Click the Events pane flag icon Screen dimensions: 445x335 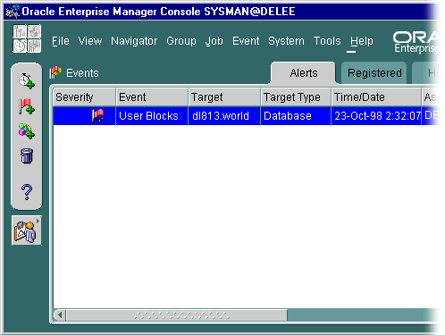pyautogui.click(x=55, y=72)
